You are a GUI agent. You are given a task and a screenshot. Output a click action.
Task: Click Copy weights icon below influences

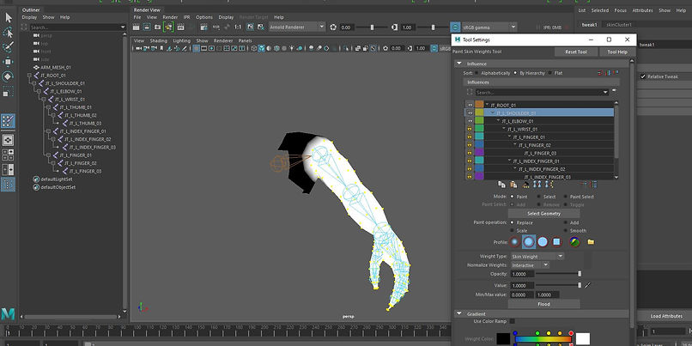coord(501,184)
